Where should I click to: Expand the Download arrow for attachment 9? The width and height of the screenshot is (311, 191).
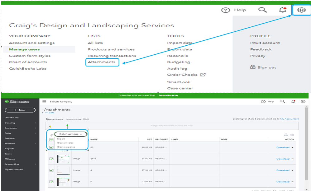293,182
